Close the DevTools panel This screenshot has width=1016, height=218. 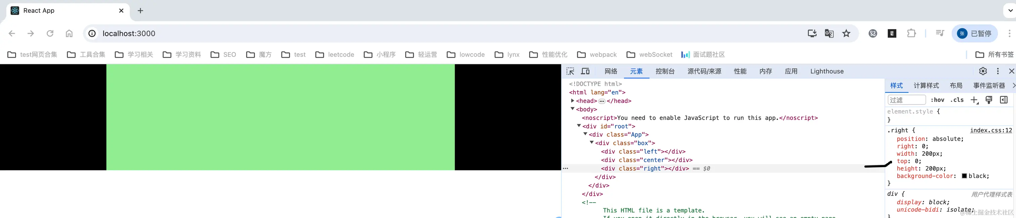(1011, 71)
